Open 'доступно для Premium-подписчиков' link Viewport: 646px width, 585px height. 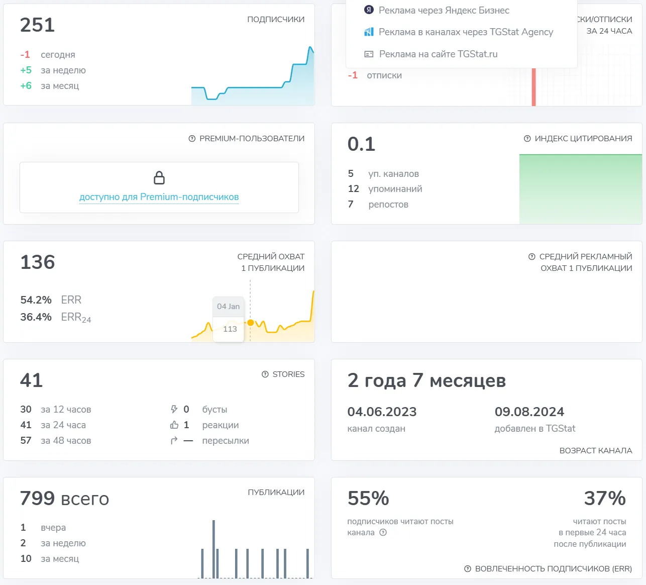159,197
